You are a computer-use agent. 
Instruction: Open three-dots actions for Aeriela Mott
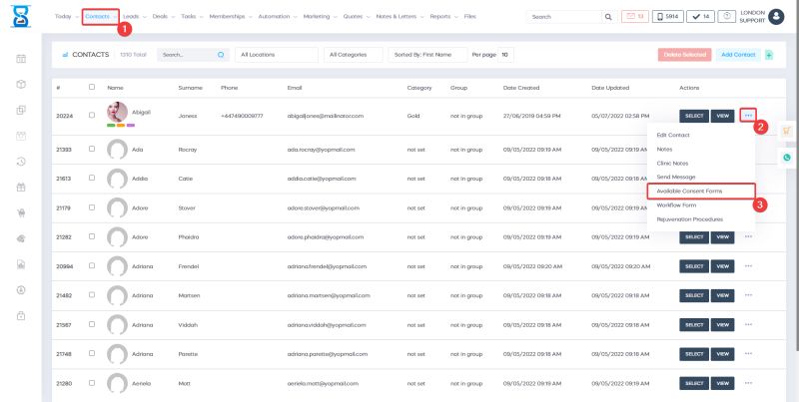coord(748,383)
